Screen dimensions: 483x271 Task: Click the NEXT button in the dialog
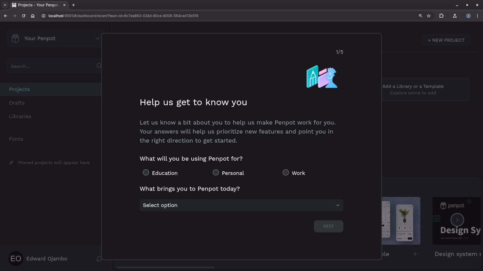329,226
